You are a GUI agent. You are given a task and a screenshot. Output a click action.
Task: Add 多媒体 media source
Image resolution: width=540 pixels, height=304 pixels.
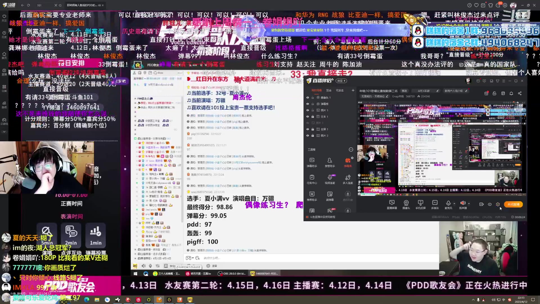coord(435,205)
